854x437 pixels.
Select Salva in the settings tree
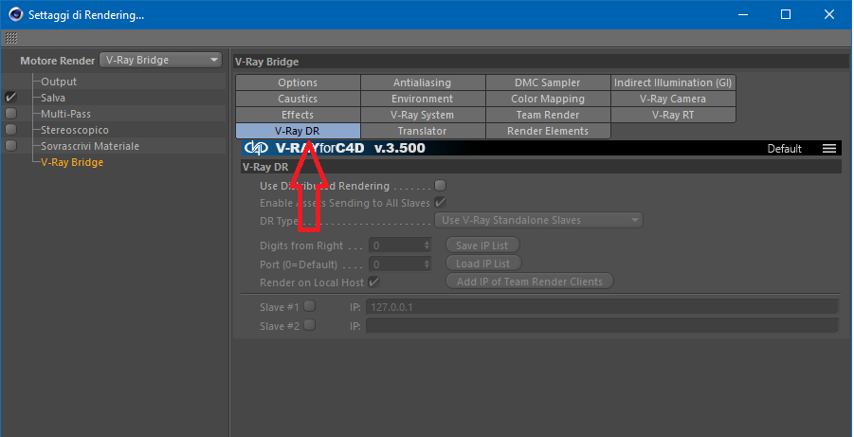(53, 98)
